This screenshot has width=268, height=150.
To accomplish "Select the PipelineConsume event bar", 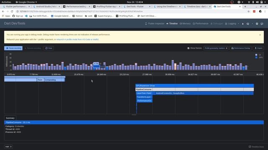I will pyautogui.click(x=195, y=90).
